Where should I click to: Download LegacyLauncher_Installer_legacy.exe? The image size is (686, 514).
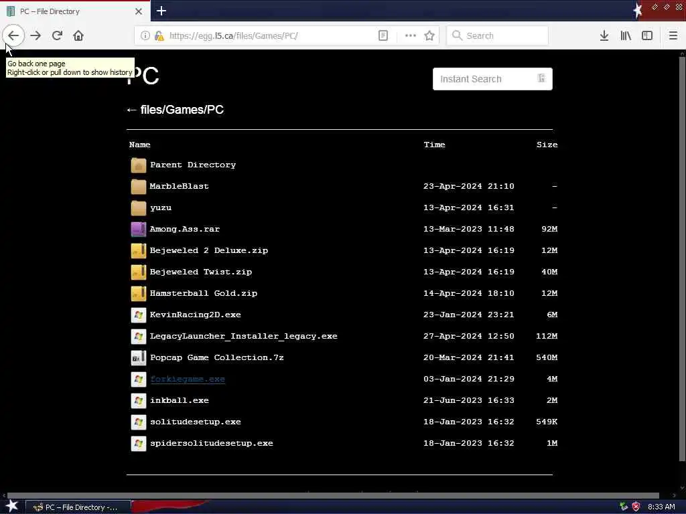point(244,336)
